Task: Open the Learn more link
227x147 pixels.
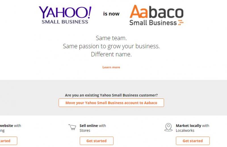Action: coord(111,67)
